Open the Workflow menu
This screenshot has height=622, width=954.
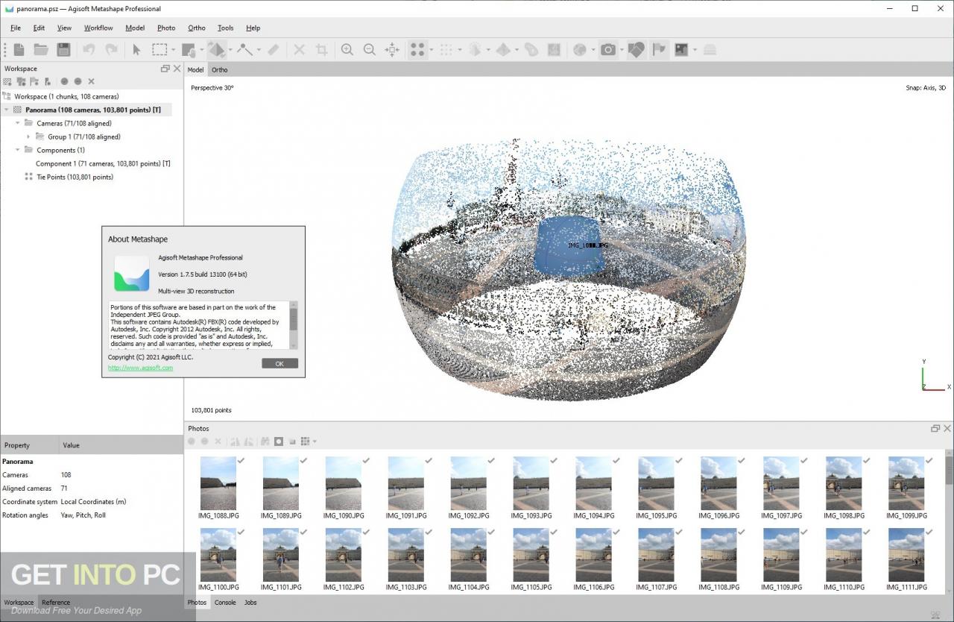pyautogui.click(x=98, y=28)
